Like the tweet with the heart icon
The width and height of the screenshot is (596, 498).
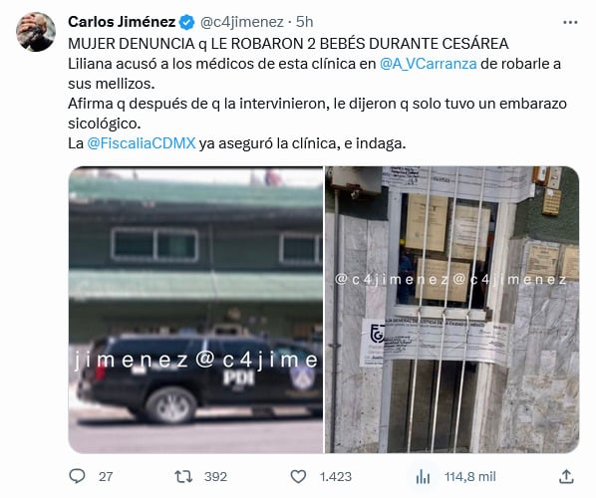[298, 476]
